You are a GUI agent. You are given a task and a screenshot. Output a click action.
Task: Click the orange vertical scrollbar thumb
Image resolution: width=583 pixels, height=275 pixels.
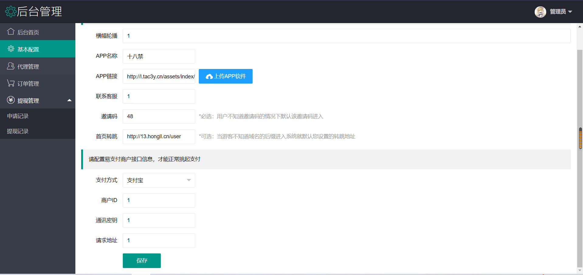[580, 138]
